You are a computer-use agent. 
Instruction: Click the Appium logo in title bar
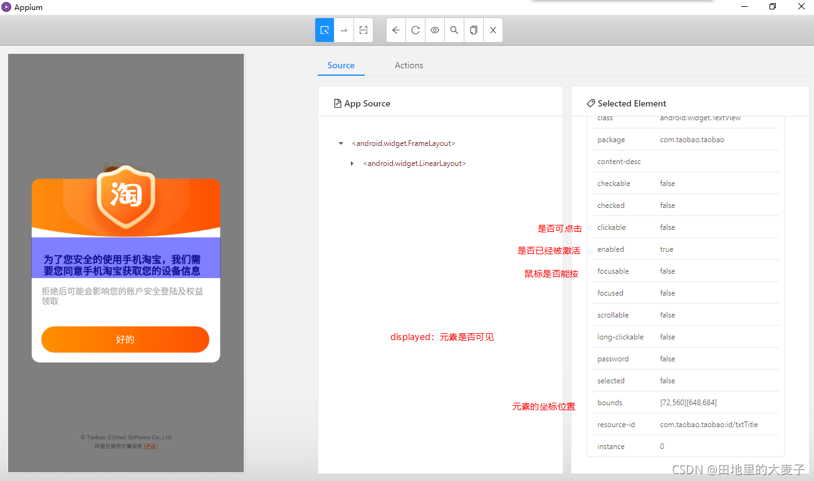[6, 7]
